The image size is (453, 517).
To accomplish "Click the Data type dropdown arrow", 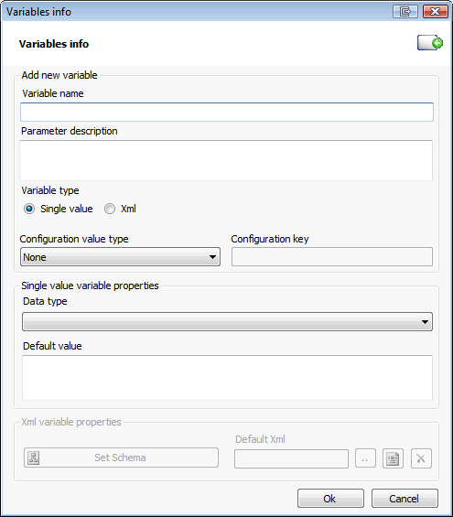I will [x=425, y=322].
